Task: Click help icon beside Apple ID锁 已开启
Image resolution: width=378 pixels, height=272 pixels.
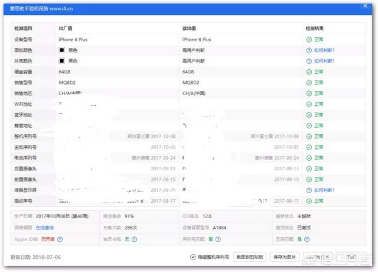Action: pyautogui.click(x=60, y=239)
